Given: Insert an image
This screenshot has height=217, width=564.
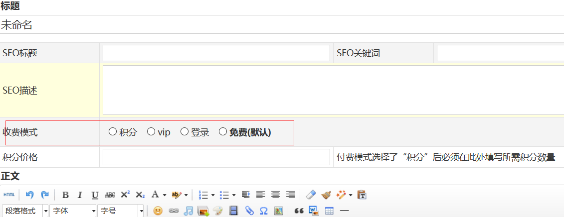Looking at the screenshot, I should pyautogui.click(x=203, y=211).
